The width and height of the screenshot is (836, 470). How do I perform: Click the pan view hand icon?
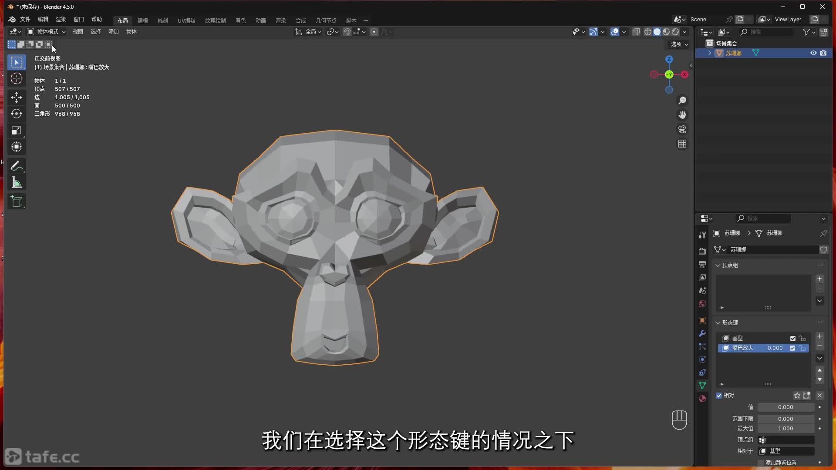pos(682,115)
